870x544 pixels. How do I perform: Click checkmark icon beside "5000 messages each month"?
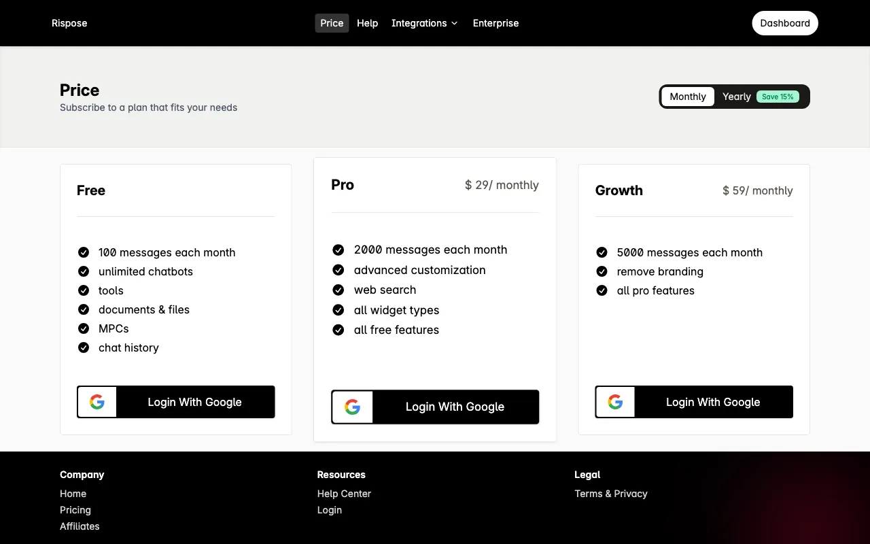[x=602, y=252]
